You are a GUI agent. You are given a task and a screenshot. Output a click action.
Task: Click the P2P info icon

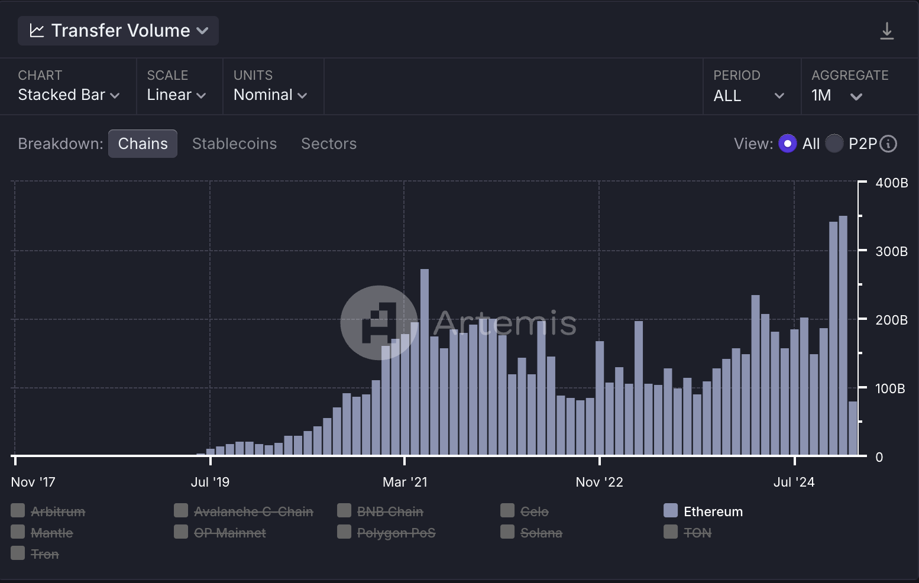click(888, 144)
